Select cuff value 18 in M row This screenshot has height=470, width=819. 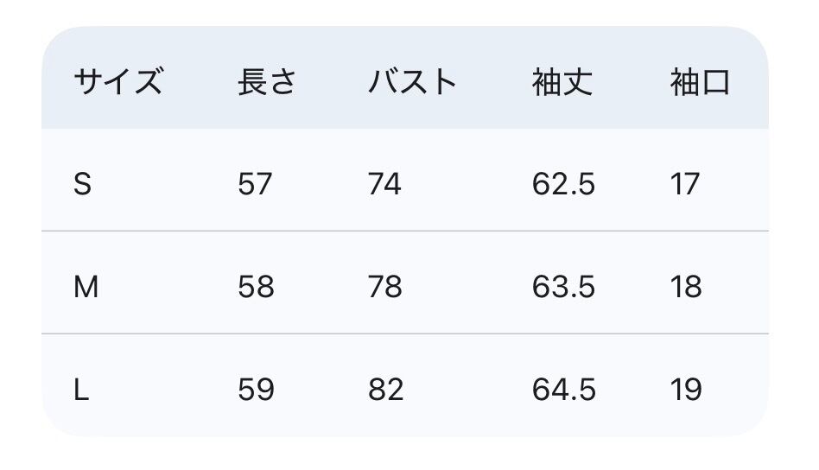coord(686,287)
